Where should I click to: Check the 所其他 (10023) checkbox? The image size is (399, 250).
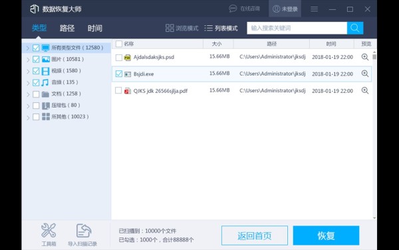click(x=36, y=117)
